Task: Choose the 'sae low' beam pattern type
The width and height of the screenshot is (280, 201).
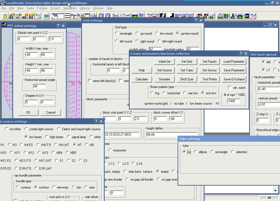Action: [x=185, y=93]
